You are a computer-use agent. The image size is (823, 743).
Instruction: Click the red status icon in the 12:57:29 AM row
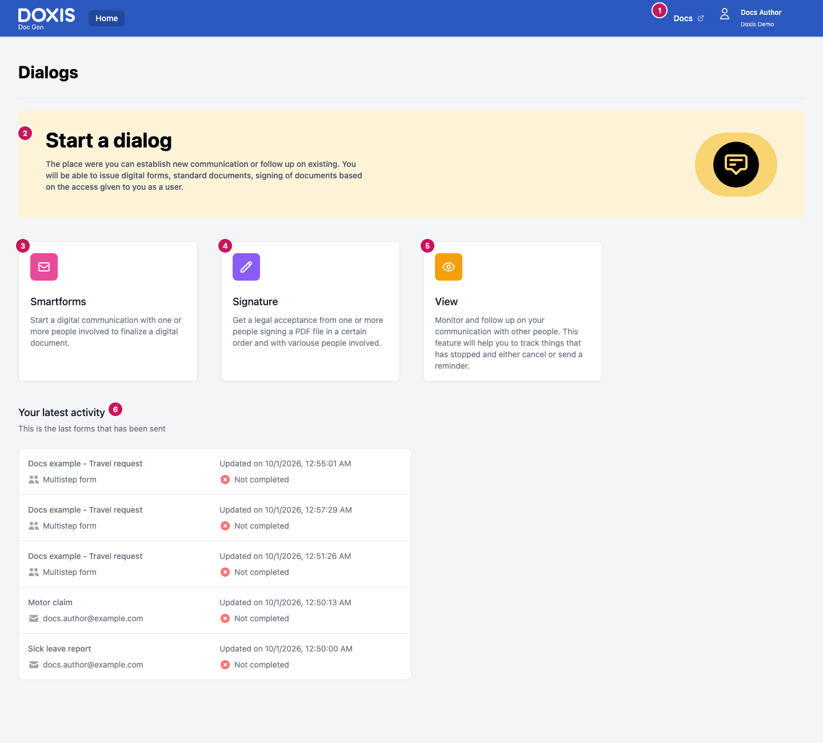[225, 526]
